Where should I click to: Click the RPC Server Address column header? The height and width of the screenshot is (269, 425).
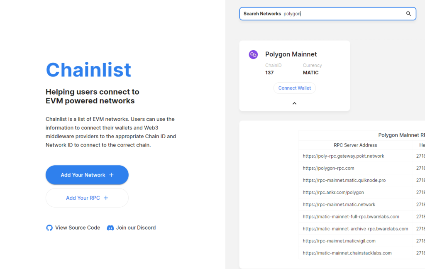point(355,145)
